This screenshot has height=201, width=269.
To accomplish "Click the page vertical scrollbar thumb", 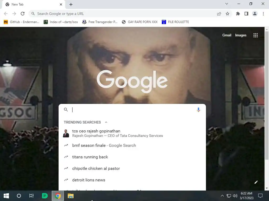I will (x=267, y=96).
